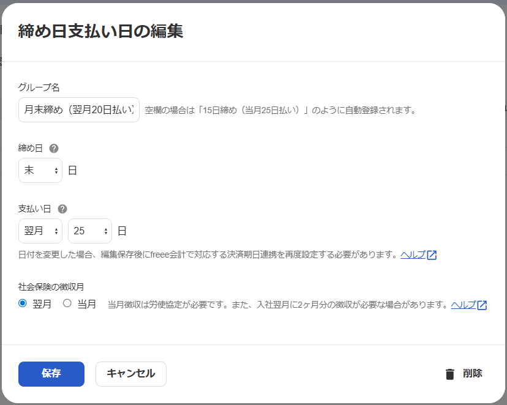Click the help icon next to 締め日
The image size is (507, 405).
point(54,148)
